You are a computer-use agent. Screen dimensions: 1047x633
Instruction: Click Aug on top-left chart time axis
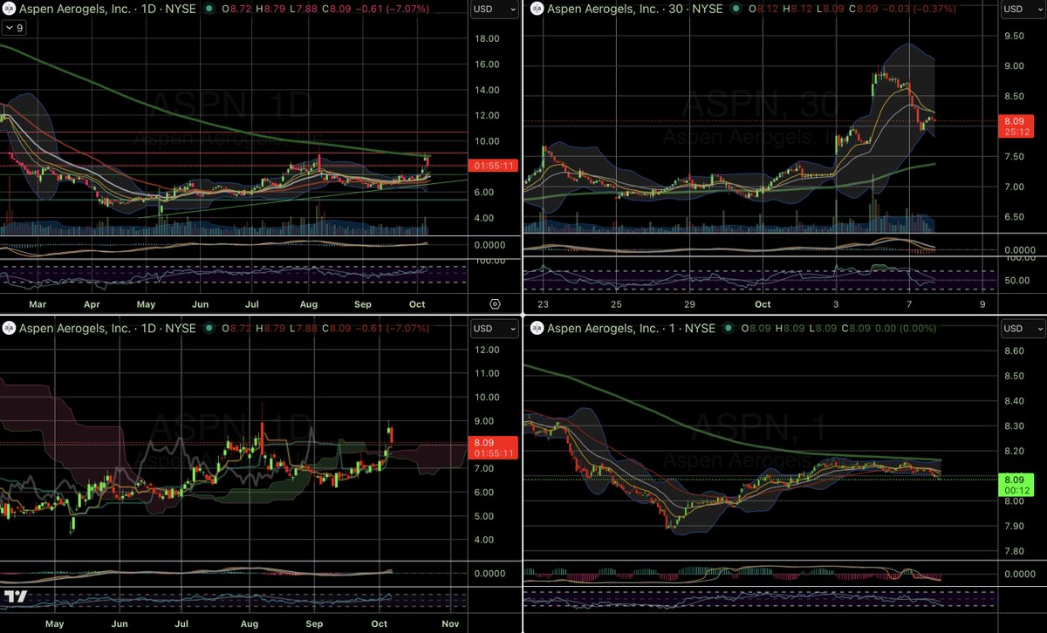coord(310,305)
